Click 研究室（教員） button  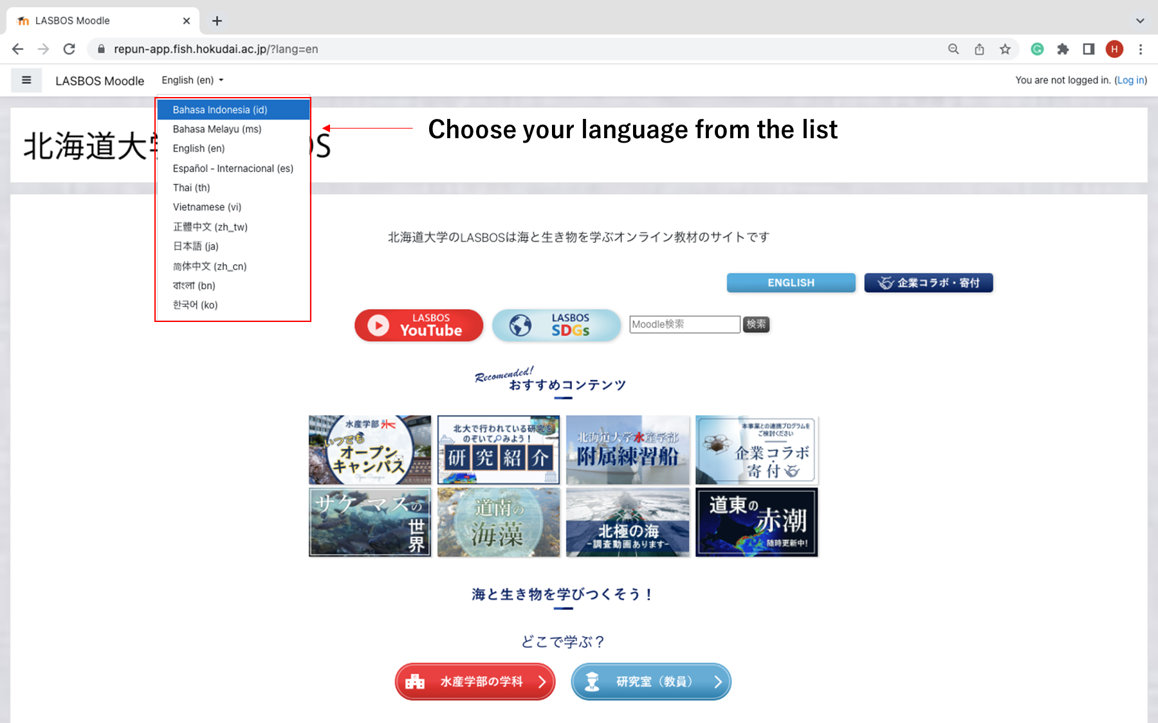click(x=651, y=681)
